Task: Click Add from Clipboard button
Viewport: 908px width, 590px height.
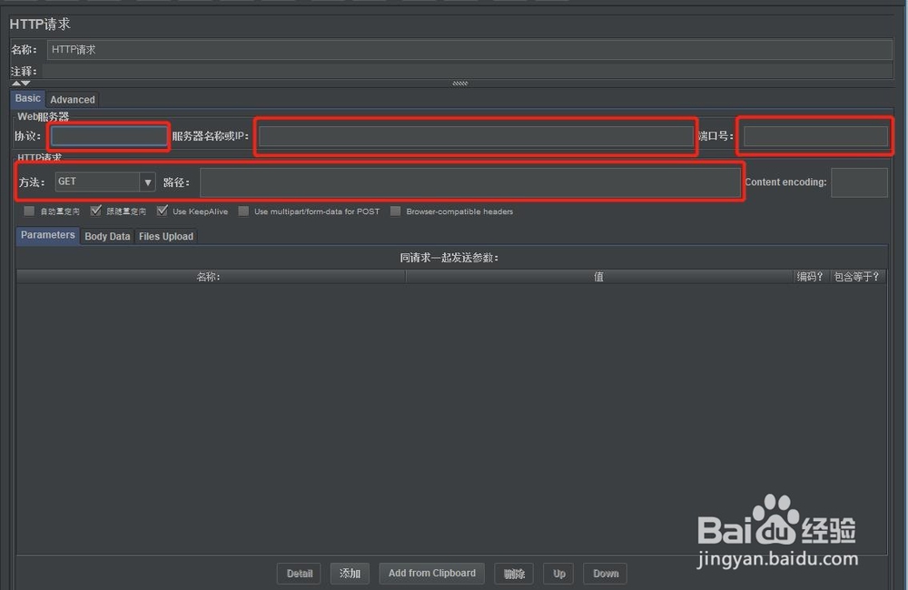Action: [432, 574]
